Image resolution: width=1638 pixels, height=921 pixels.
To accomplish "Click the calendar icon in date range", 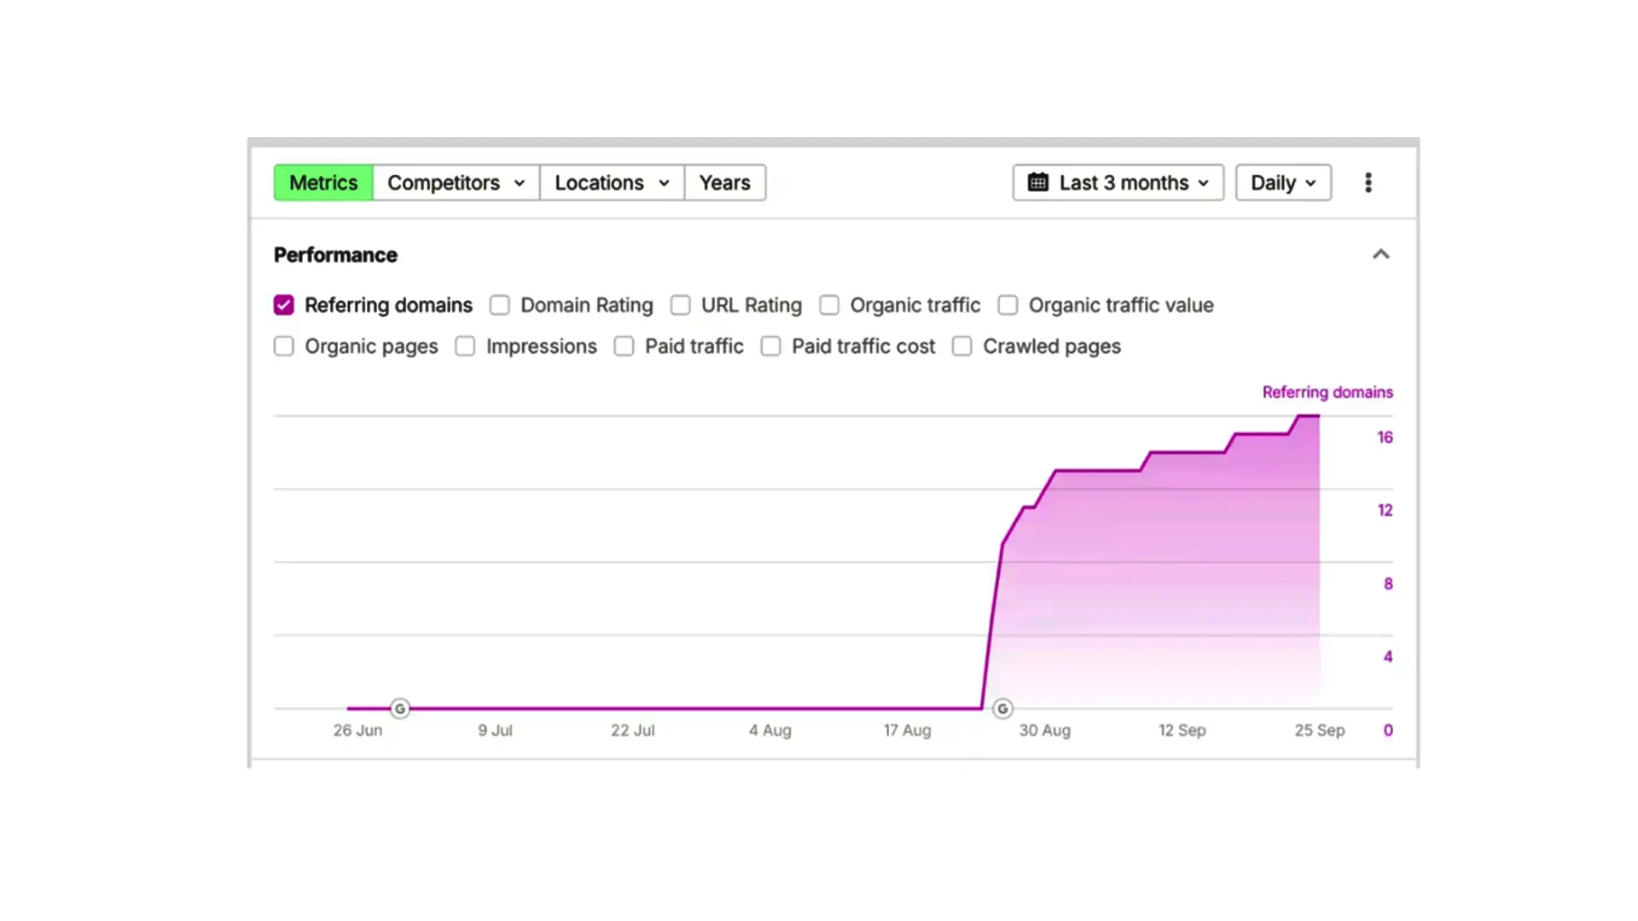I will [x=1037, y=182].
